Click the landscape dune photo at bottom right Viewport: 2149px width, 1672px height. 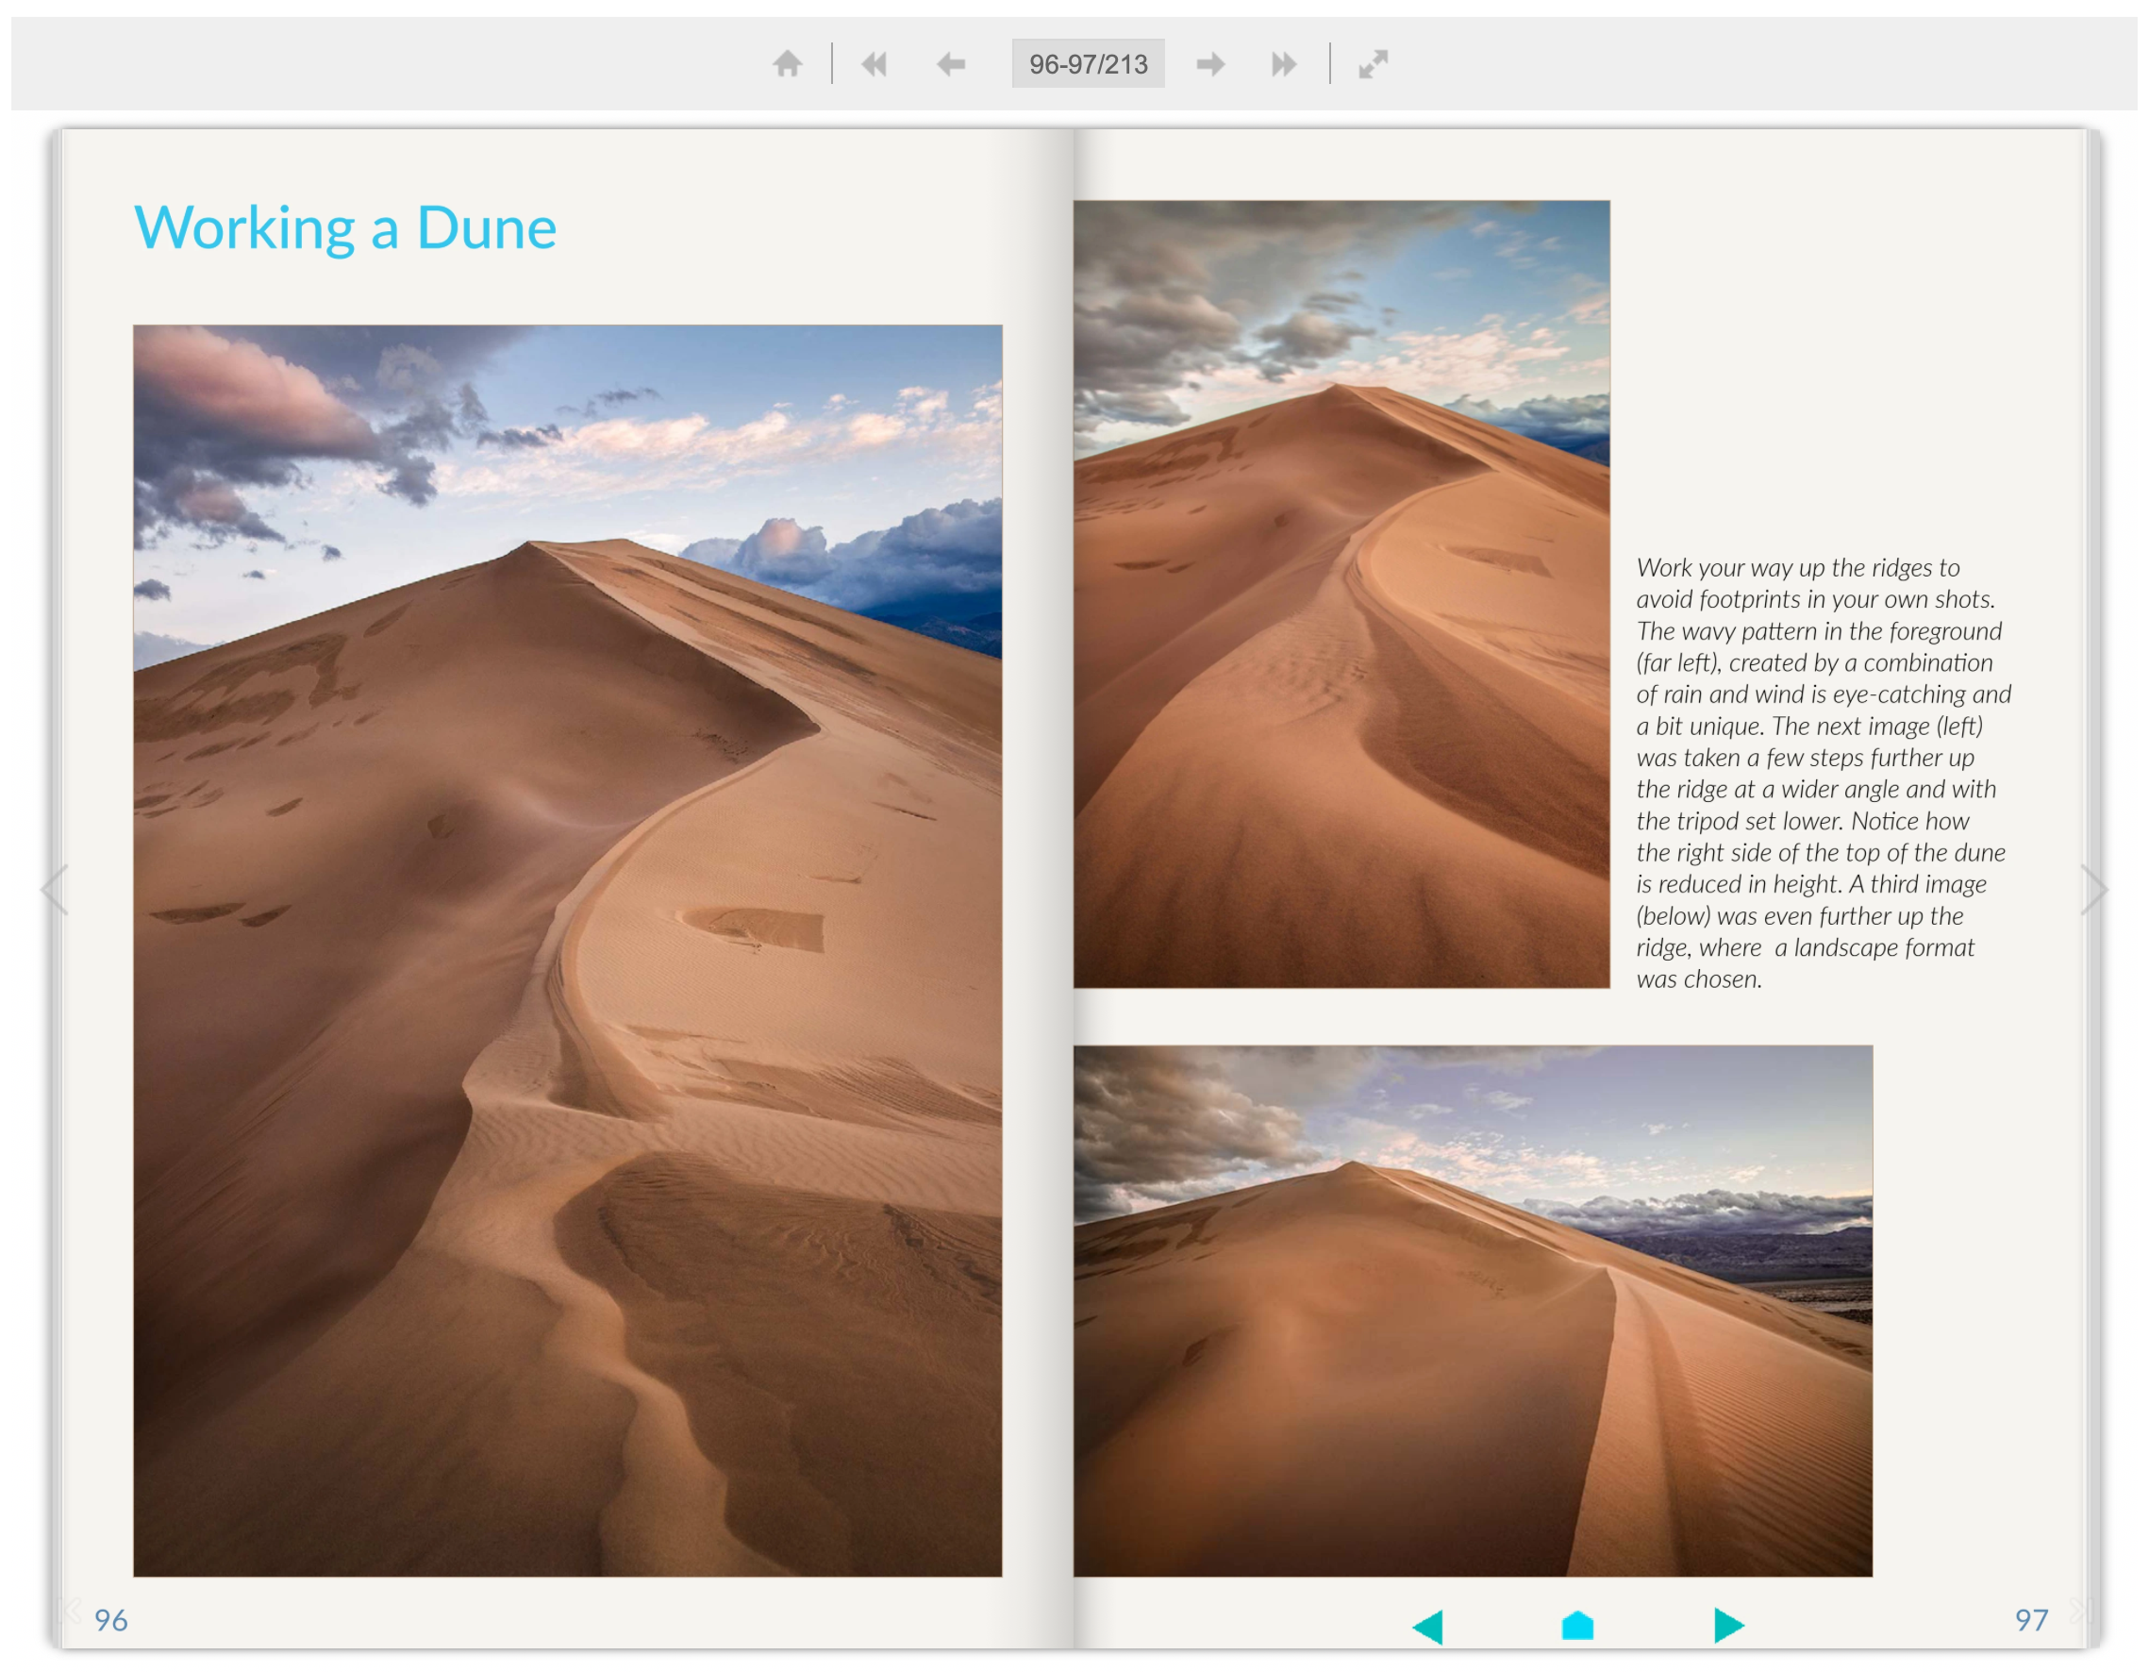1472,1311
